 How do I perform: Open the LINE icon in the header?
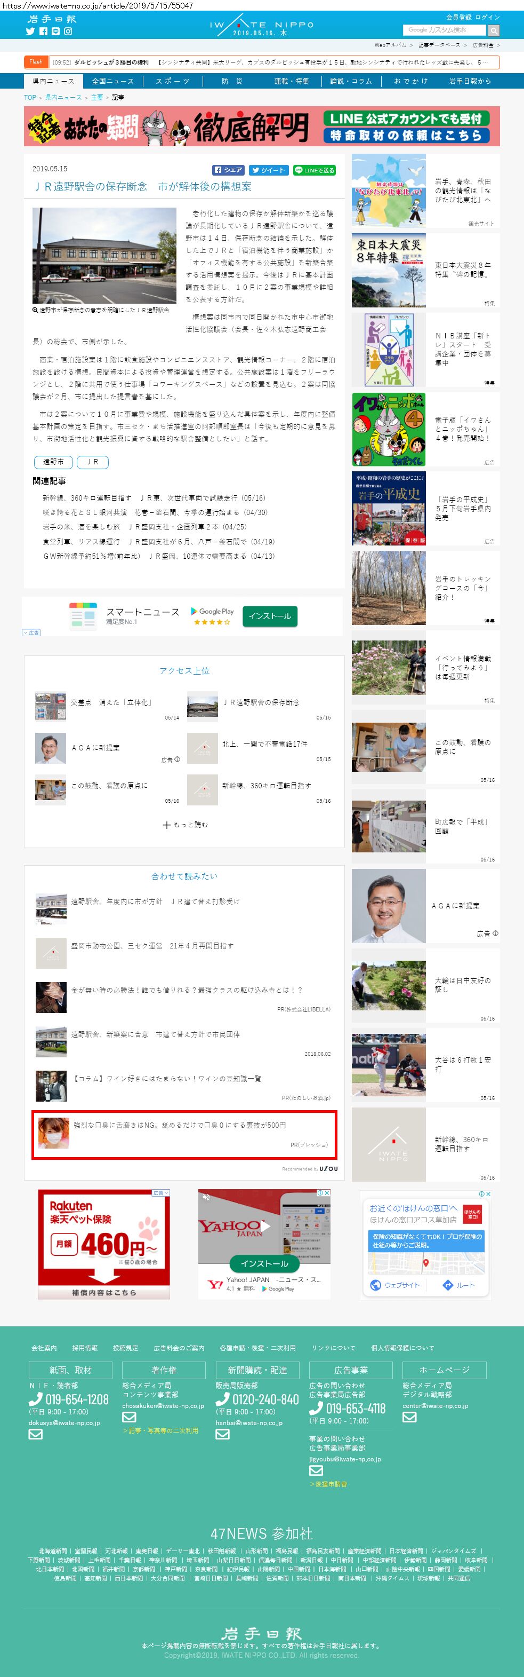(x=55, y=31)
